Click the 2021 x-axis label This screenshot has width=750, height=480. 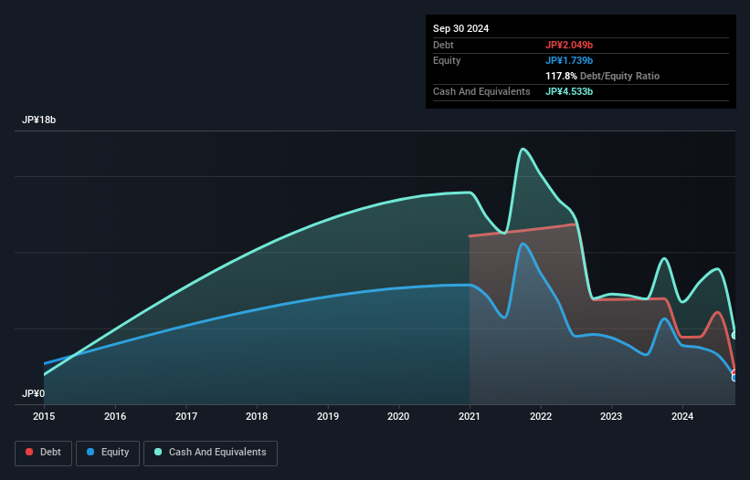coord(470,416)
